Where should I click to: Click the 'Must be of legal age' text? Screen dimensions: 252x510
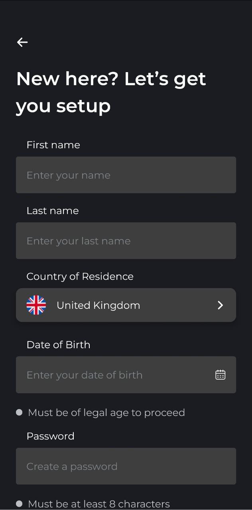coord(106,412)
